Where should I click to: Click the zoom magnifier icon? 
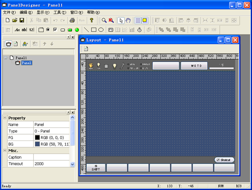tap(104, 20)
